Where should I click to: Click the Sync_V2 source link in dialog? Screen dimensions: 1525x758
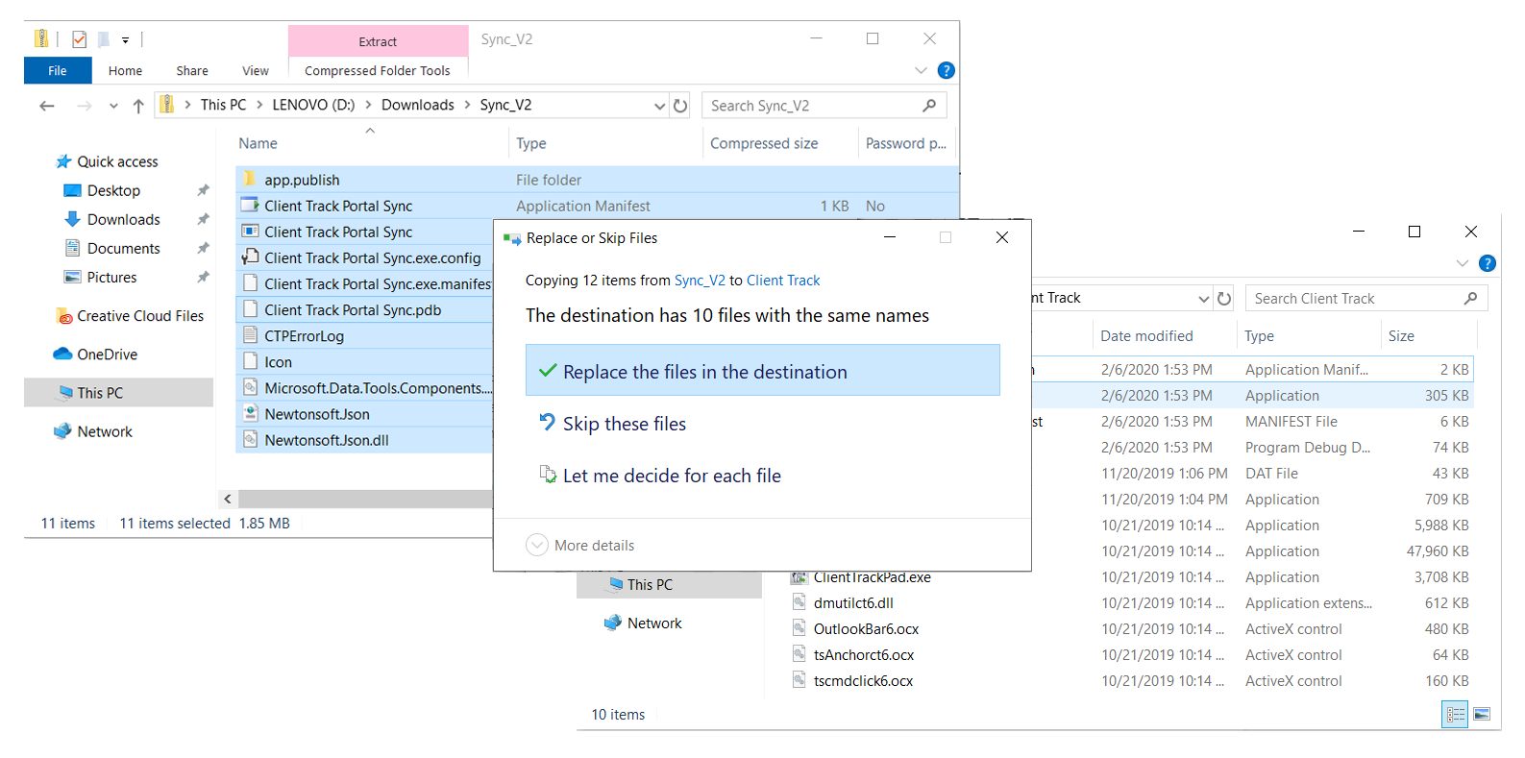pyautogui.click(x=700, y=281)
